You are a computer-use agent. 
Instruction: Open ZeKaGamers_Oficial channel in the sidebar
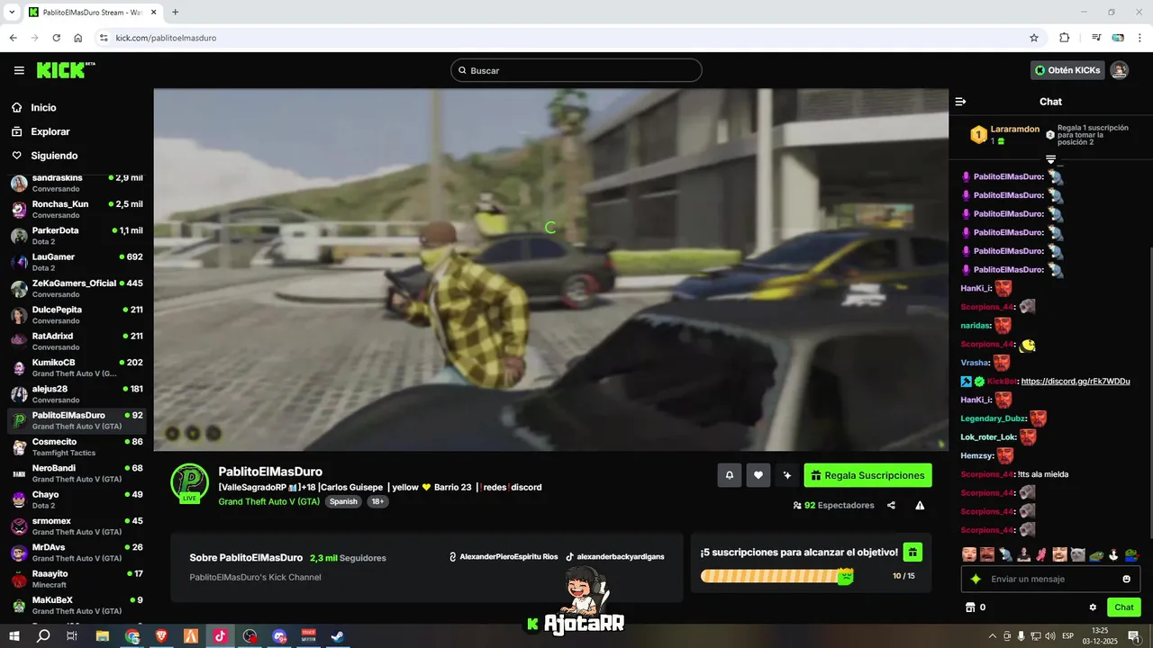tap(77, 288)
